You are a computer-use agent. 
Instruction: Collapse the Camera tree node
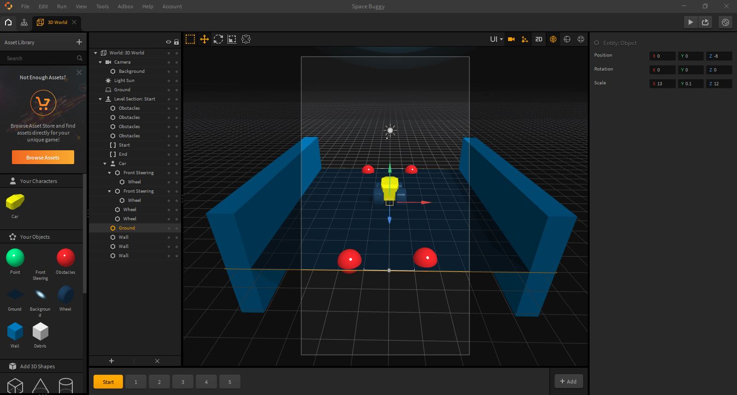coord(100,62)
